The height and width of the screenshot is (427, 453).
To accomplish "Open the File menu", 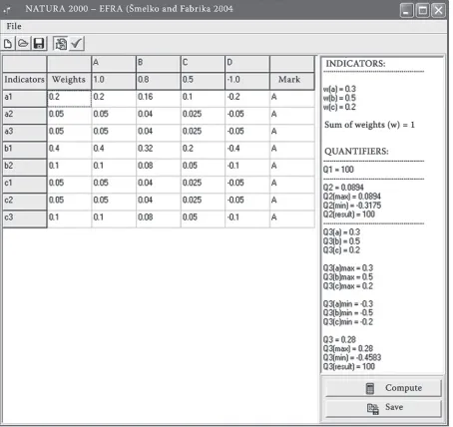I will 14,26.
